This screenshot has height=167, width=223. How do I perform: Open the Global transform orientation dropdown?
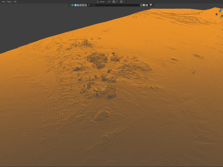[x=102, y=2]
